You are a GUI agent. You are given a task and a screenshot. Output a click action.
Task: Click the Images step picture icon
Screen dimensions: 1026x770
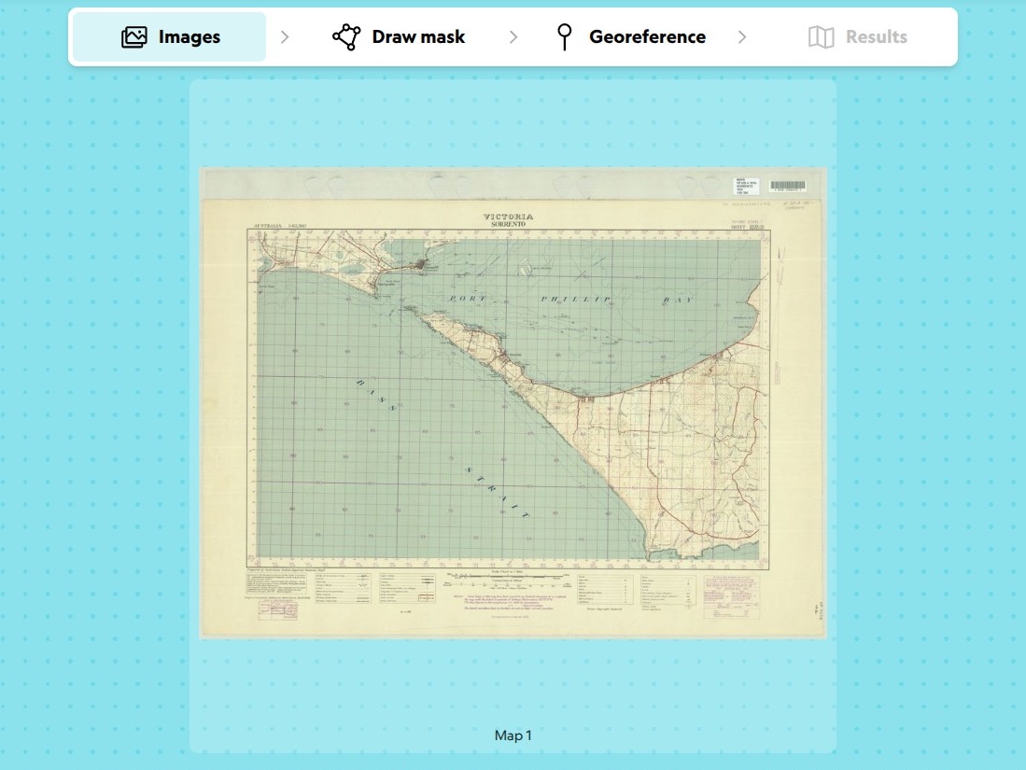coord(134,37)
